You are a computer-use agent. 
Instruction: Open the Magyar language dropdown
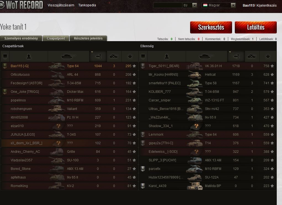pyautogui.click(x=233, y=5)
